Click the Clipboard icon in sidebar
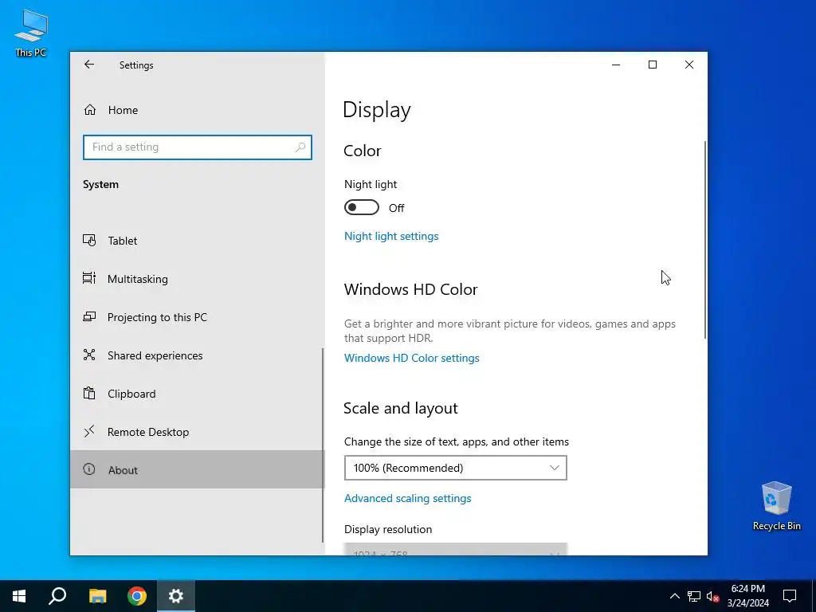816x612 pixels. click(x=89, y=394)
